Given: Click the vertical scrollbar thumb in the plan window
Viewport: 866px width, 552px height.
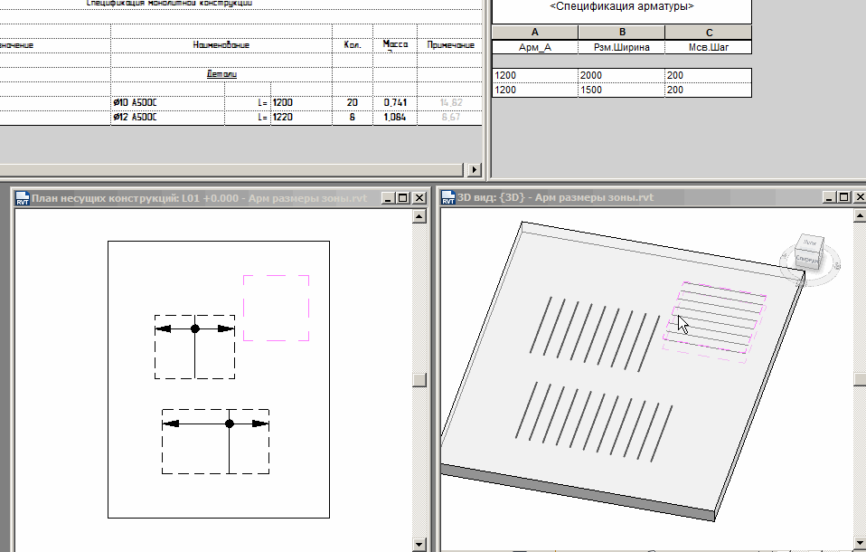Looking at the screenshot, I should click(x=419, y=380).
